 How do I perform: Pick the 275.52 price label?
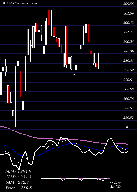(x=129, y=70)
